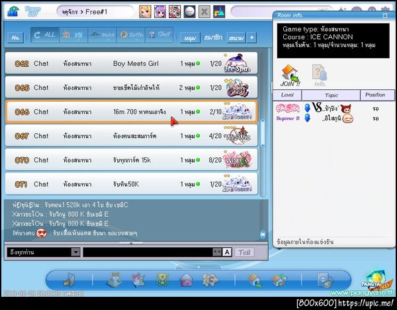Screen dimensions: 397x310
Task: Expand the bottom menu bar arrow tab
Action: (198, 267)
